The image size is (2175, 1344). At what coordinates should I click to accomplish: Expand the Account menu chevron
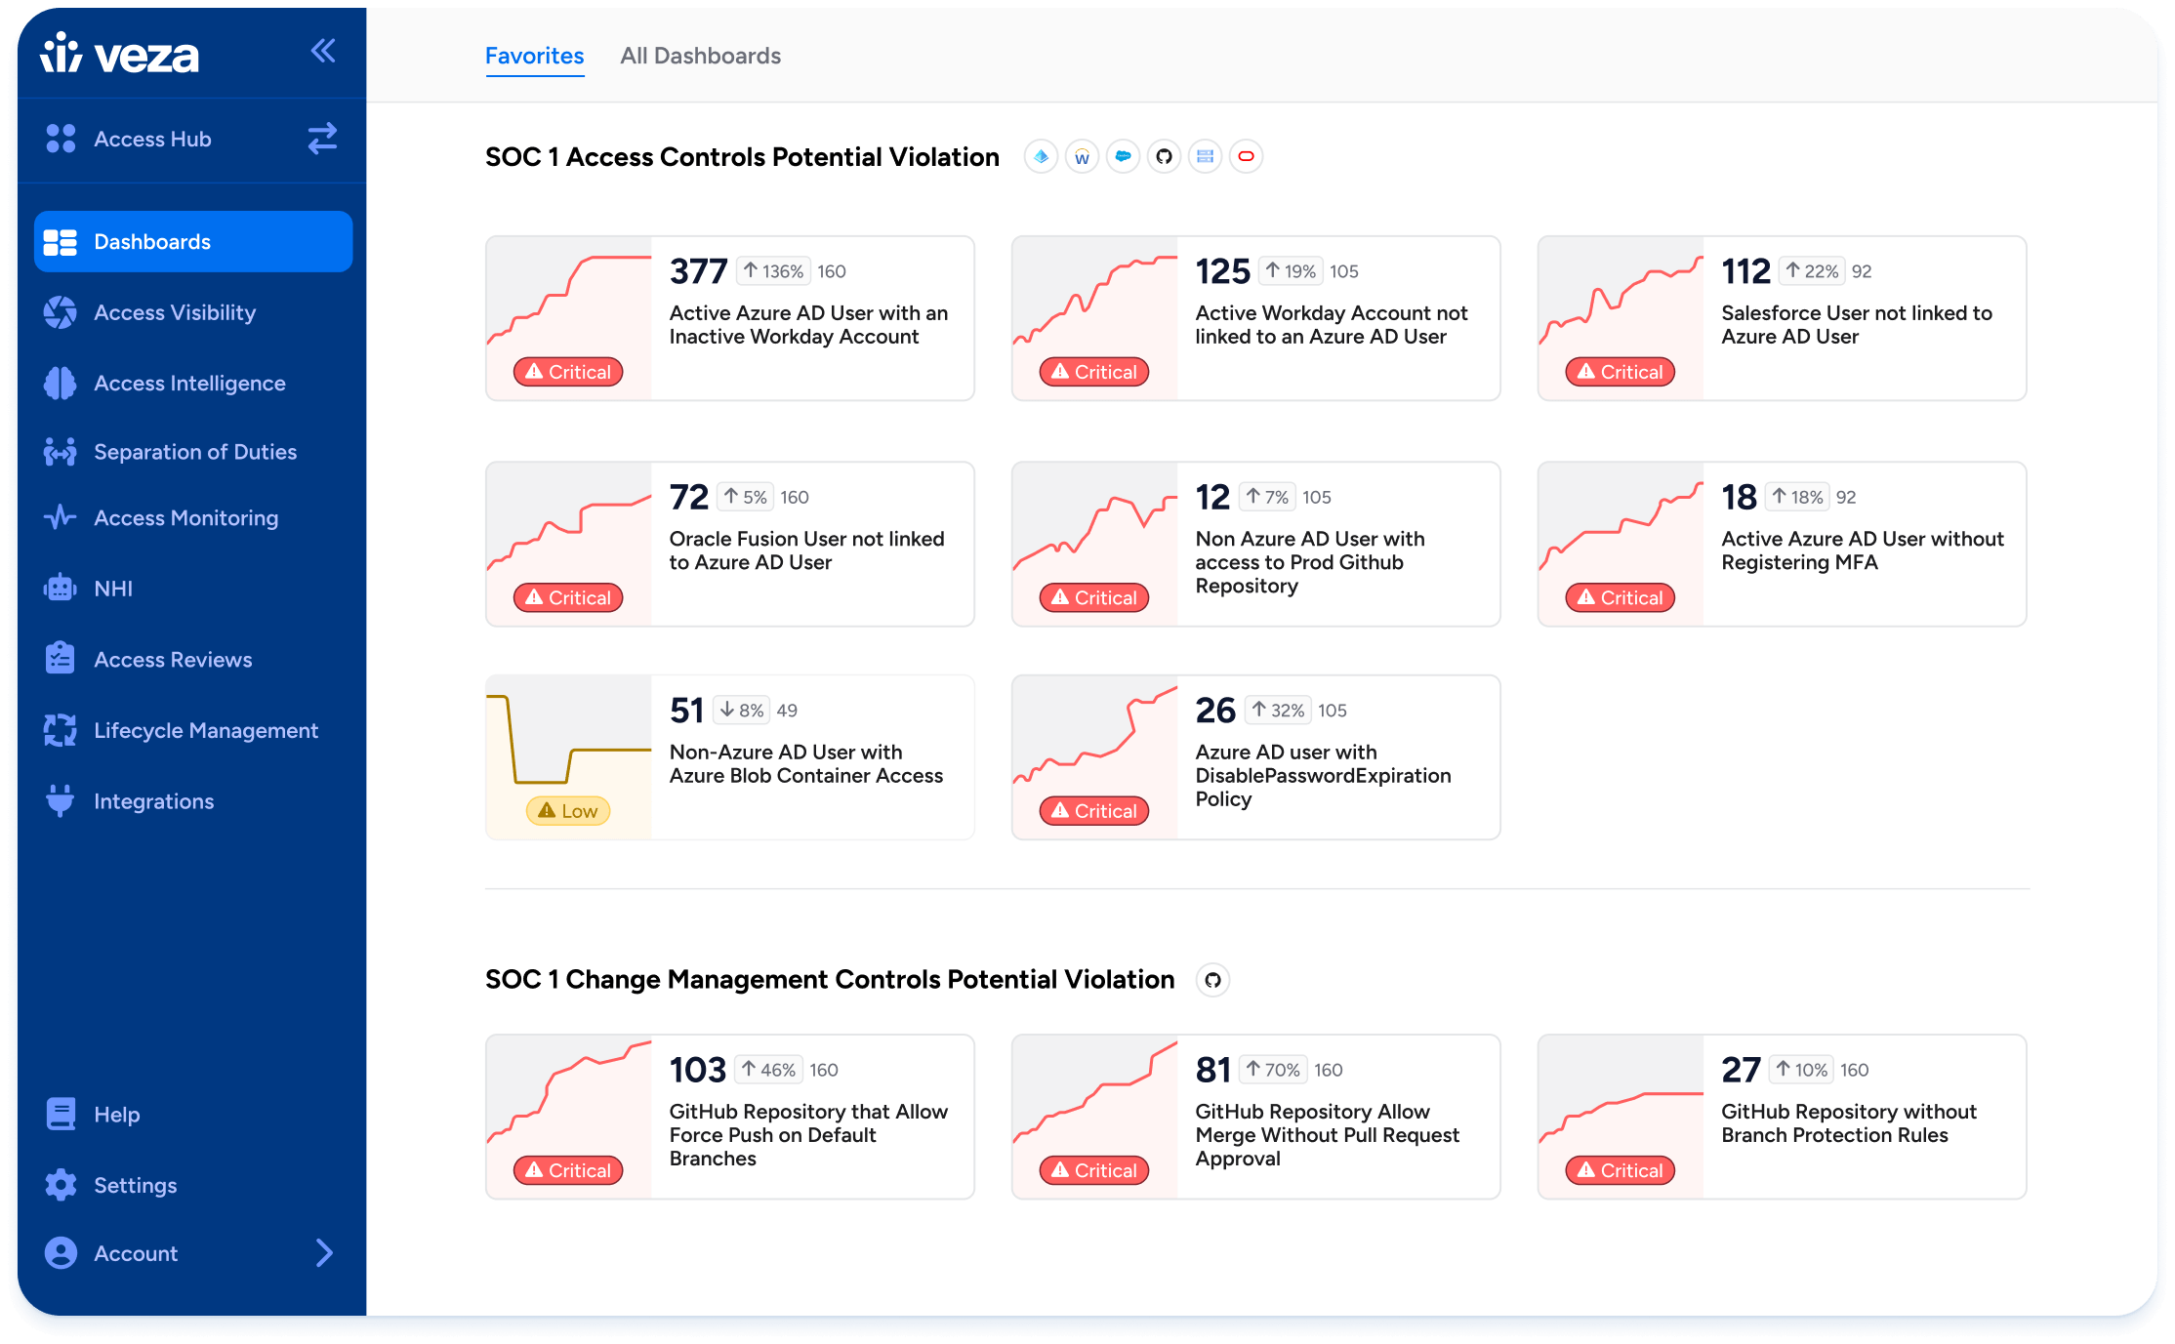[x=324, y=1252]
